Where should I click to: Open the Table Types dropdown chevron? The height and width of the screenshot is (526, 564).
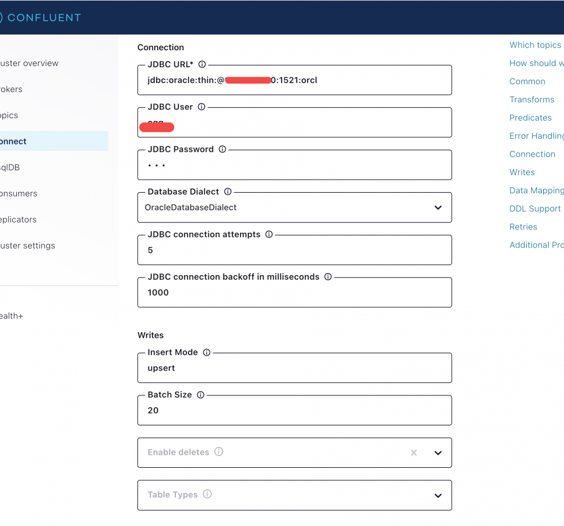click(438, 495)
